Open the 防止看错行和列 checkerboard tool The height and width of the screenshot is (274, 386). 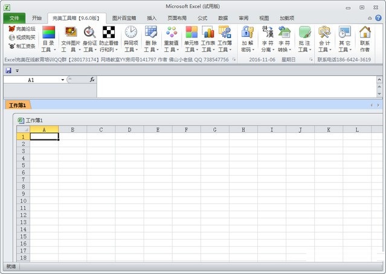(109, 39)
